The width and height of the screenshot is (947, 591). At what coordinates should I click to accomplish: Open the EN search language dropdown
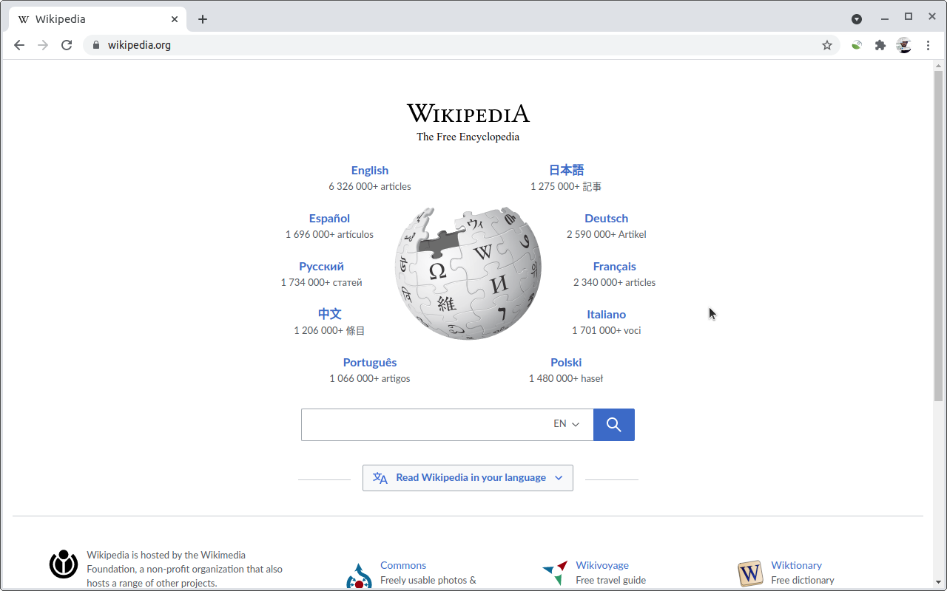coord(567,424)
